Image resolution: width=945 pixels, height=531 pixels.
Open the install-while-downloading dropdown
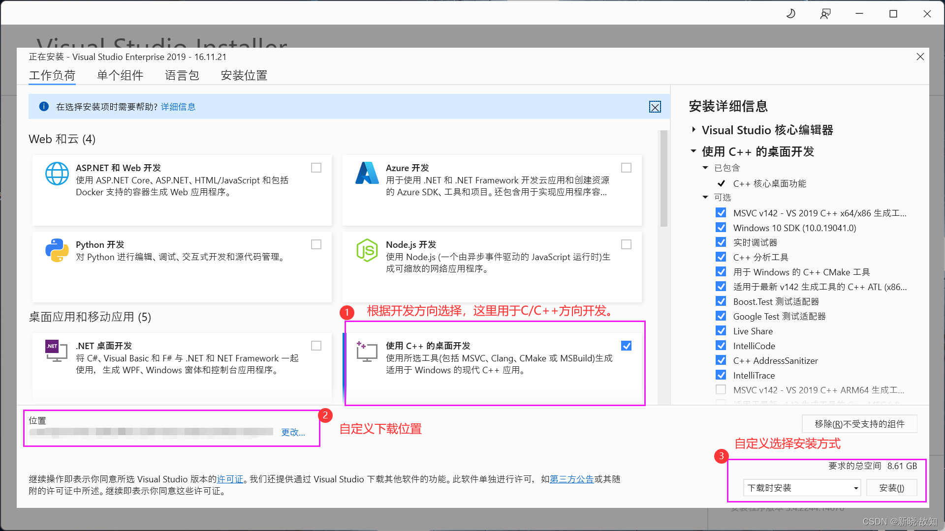click(802, 488)
